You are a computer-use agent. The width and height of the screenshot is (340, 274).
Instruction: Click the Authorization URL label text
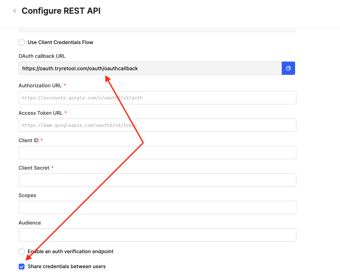(40, 86)
